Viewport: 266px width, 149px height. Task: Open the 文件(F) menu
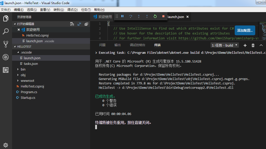point(6,10)
